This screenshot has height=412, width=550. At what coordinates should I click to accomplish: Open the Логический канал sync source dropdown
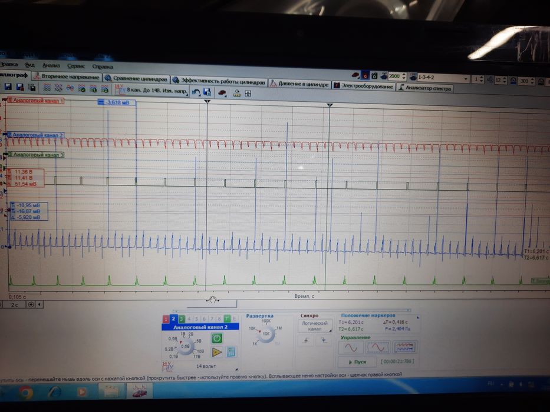click(x=315, y=326)
